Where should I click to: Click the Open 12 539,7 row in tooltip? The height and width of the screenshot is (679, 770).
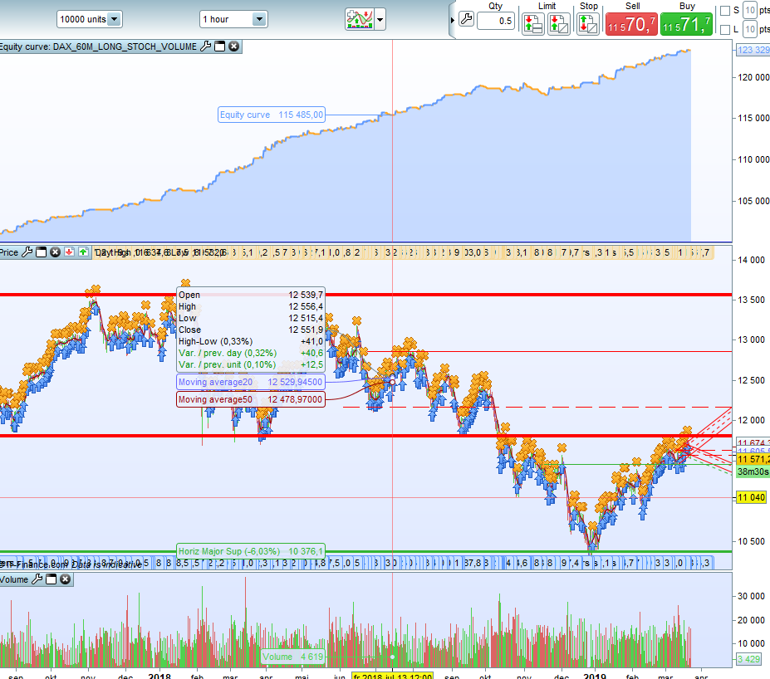click(x=251, y=295)
